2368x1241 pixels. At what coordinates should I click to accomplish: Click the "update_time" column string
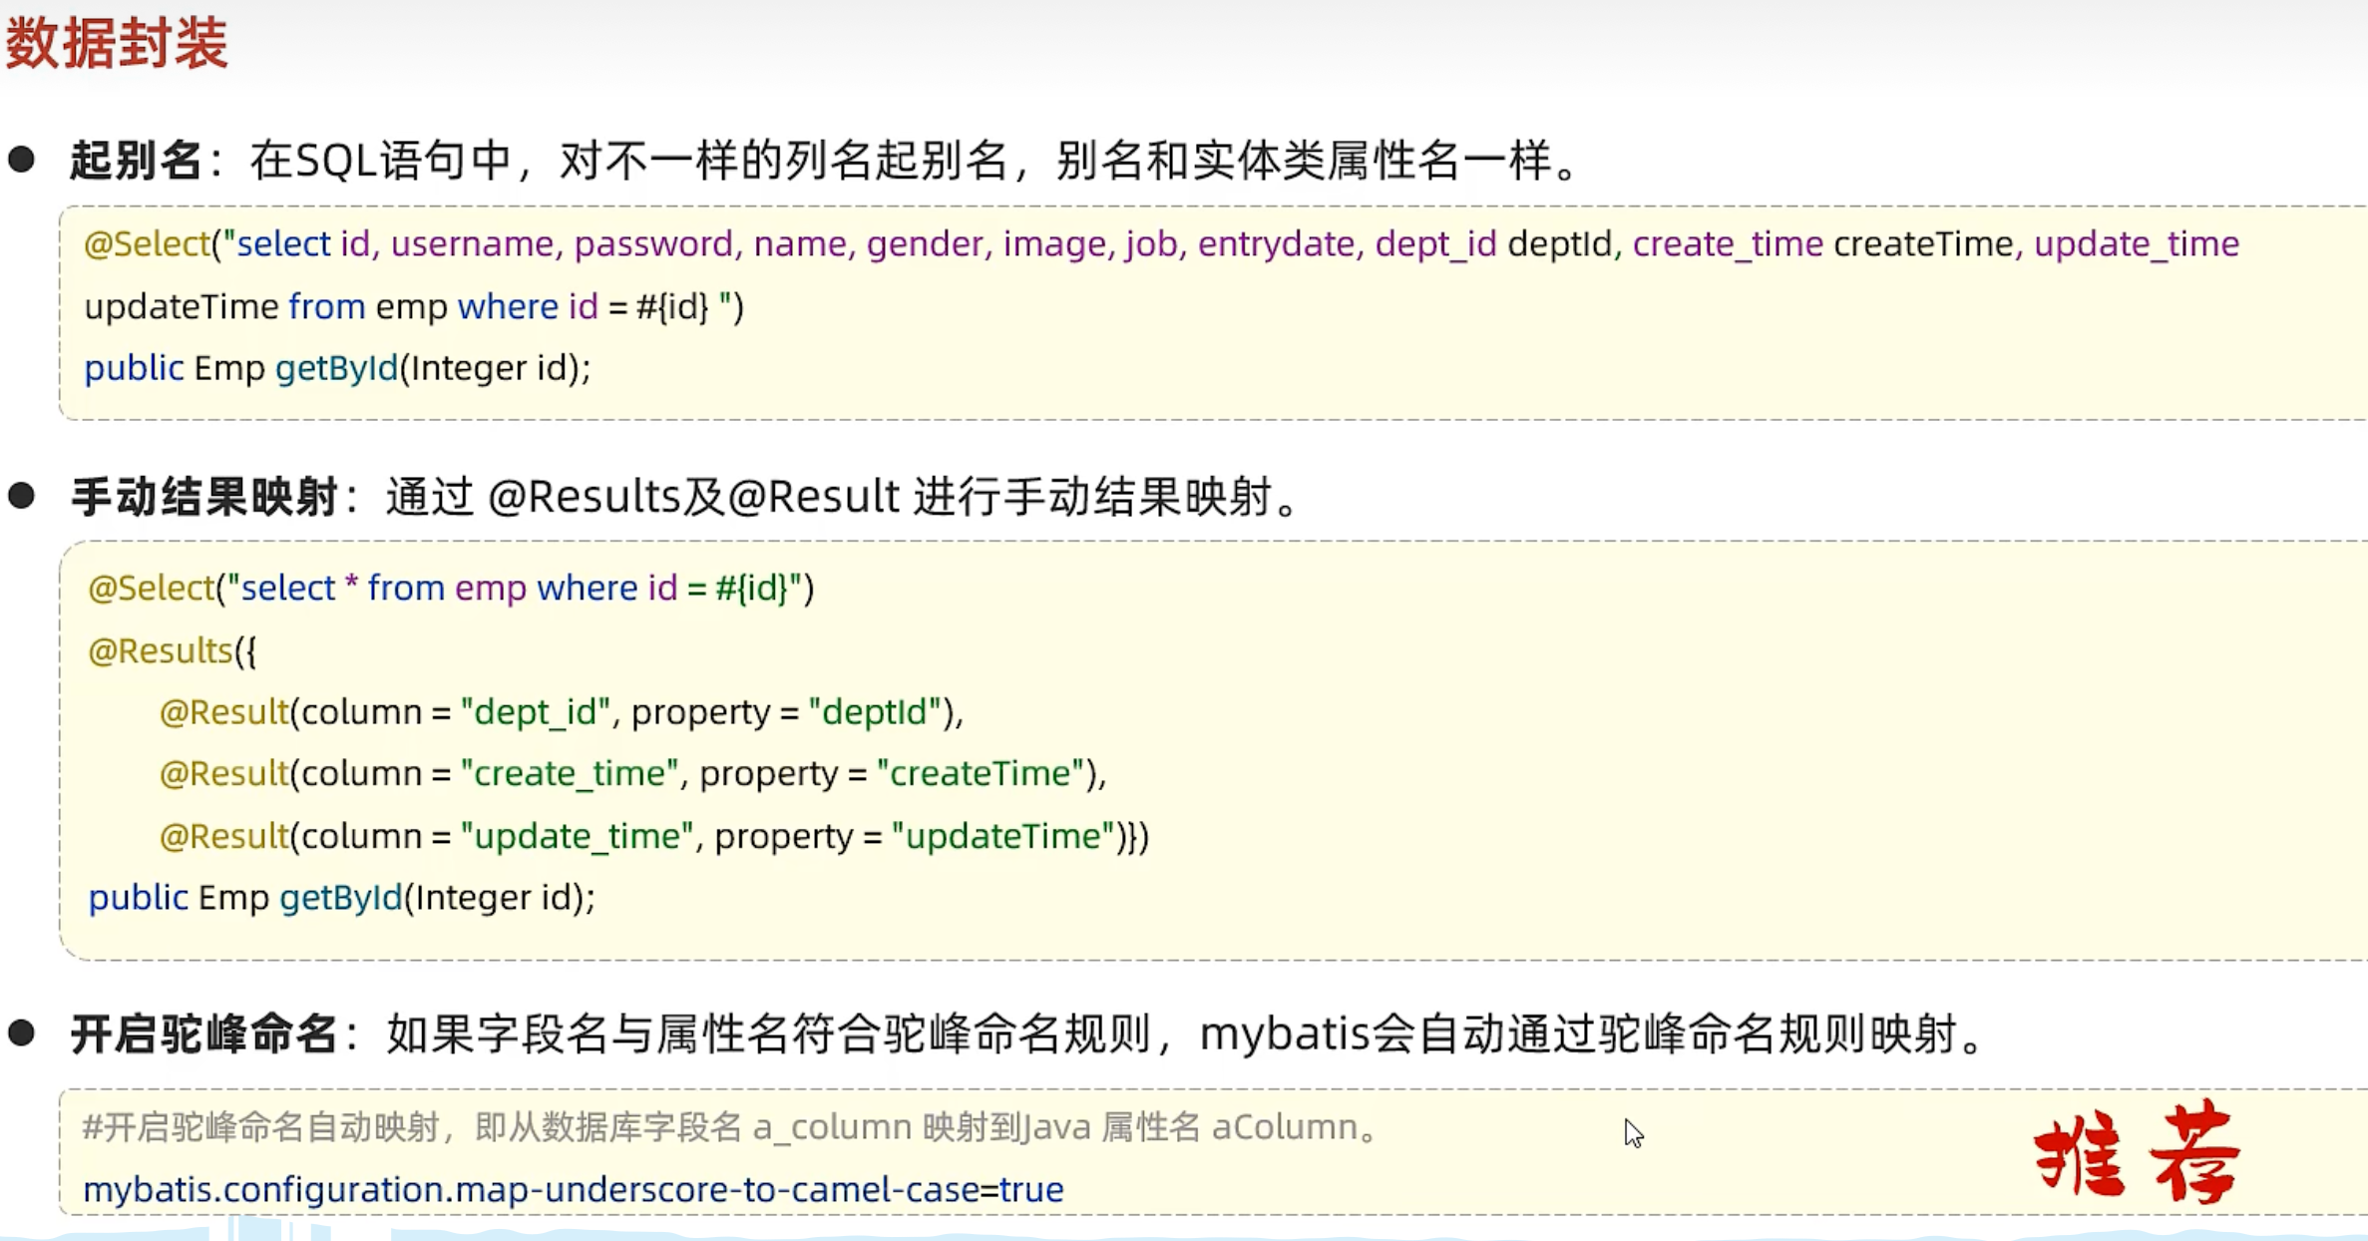(x=578, y=836)
